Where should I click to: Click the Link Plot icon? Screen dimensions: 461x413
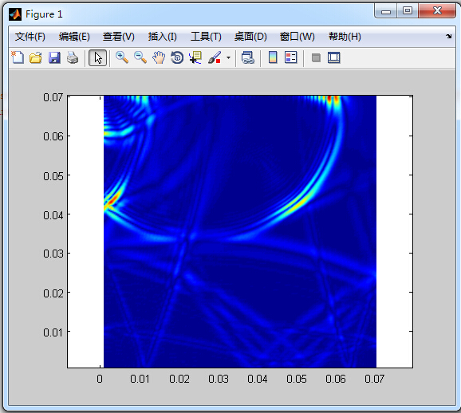(248, 57)
